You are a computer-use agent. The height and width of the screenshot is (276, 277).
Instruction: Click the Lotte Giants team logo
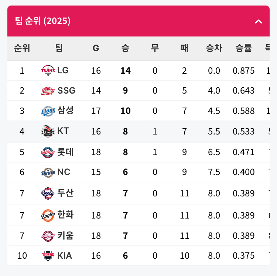pos(48,152)
